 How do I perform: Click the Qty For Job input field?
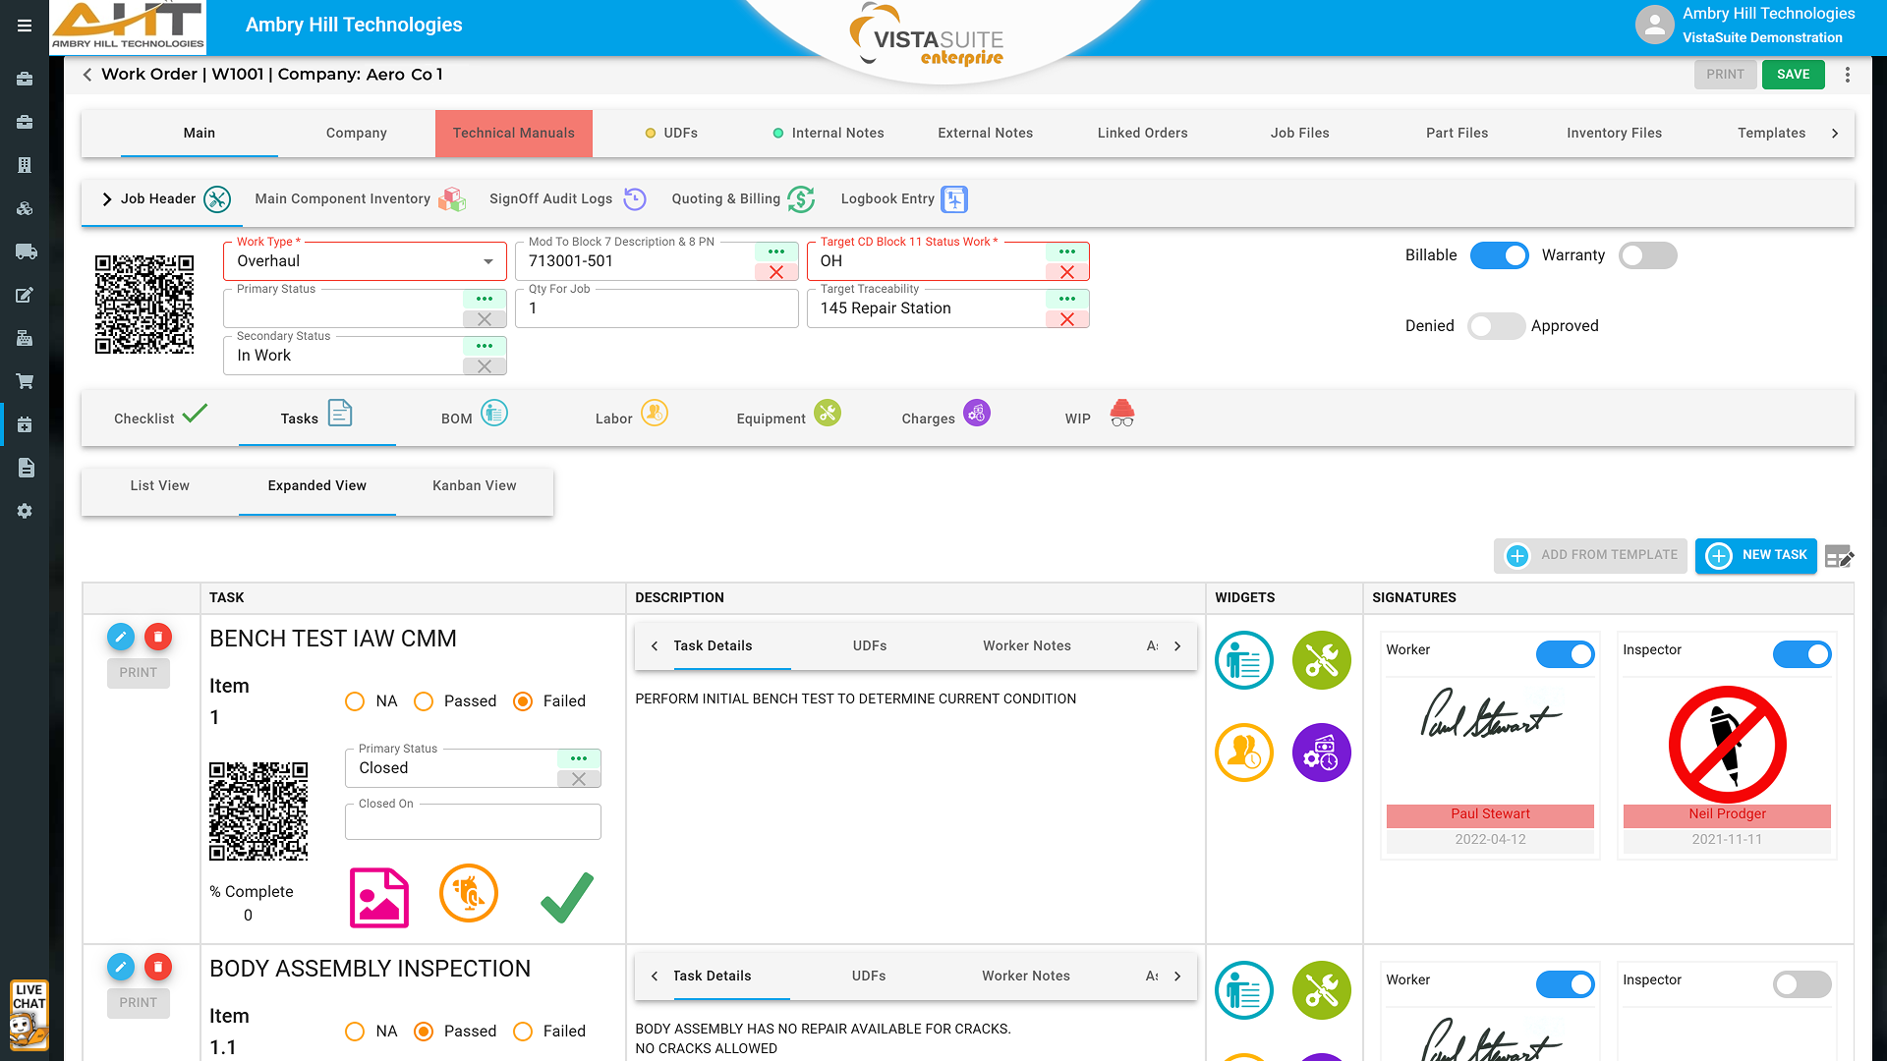[656, 308]
